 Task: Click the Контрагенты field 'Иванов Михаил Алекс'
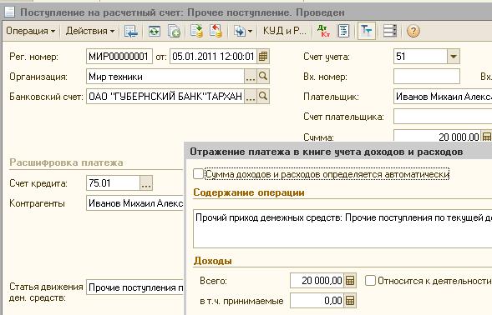(x=135, y=203)
